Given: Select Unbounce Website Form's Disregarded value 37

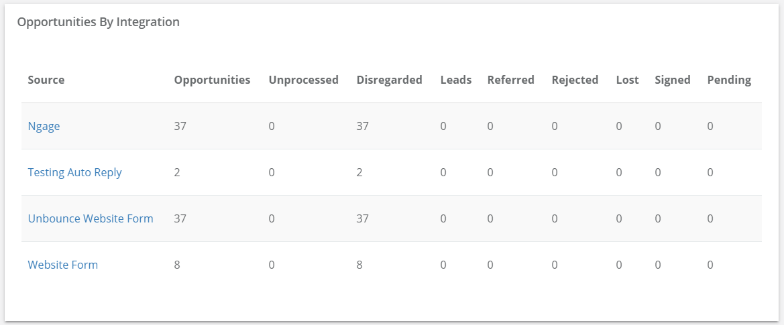Looking at the screenshot, I should pos(363,218).
